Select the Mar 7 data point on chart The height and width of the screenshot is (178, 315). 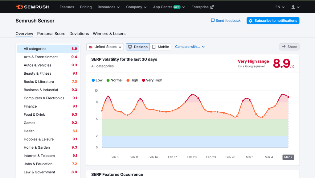288,97
